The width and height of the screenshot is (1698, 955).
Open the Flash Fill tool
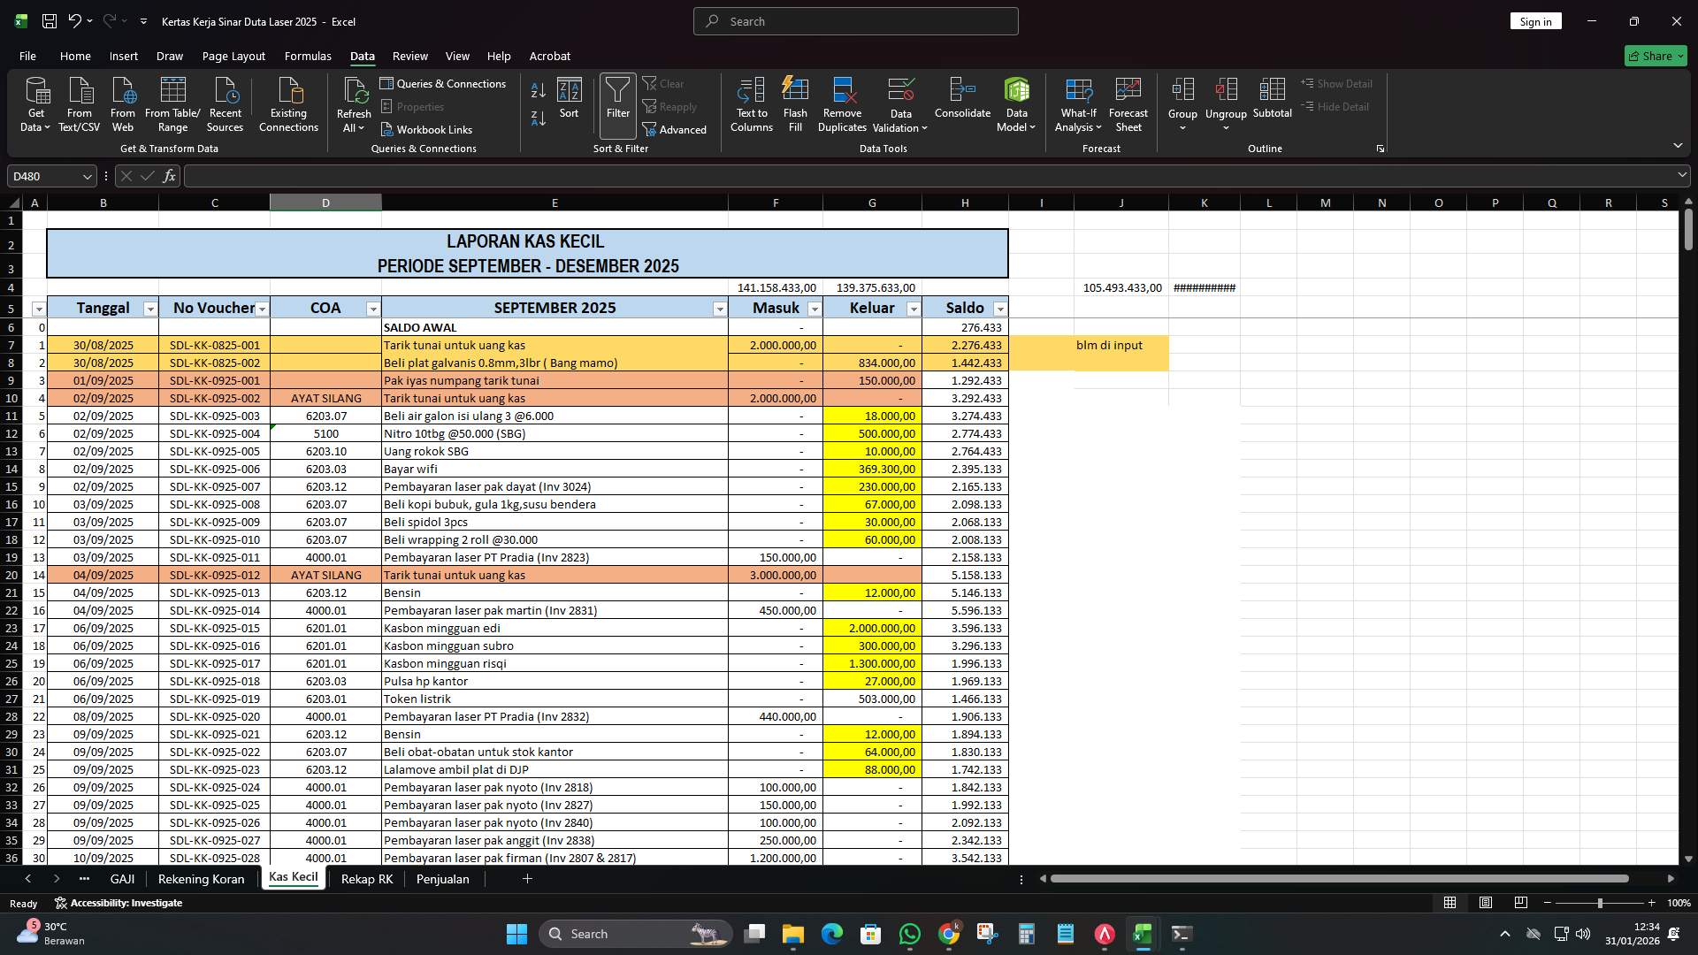[794, 103]
